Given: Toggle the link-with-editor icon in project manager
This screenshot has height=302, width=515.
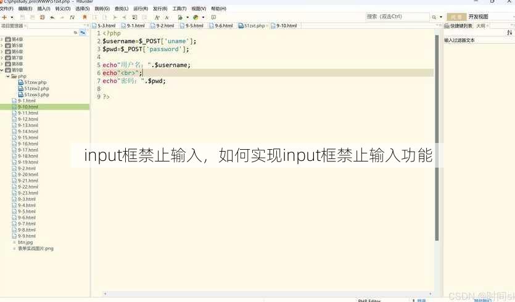Looking at the screenshot, I should point(83,33).
